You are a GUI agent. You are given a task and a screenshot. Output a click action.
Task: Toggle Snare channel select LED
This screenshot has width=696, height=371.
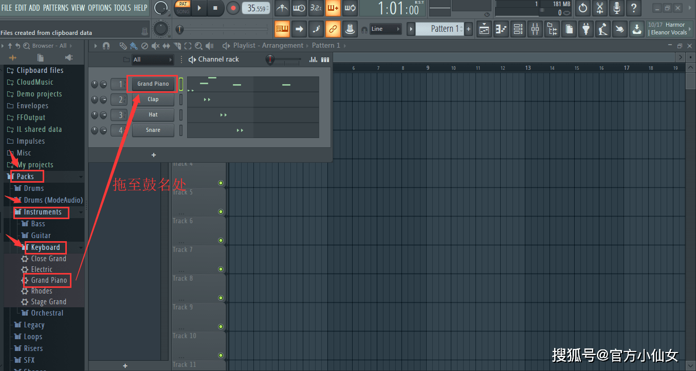[181, 130]
